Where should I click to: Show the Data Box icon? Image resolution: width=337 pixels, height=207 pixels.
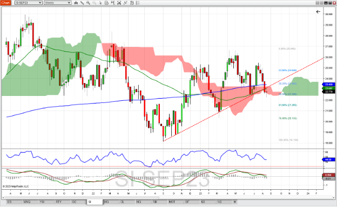(x=107, y=3)
